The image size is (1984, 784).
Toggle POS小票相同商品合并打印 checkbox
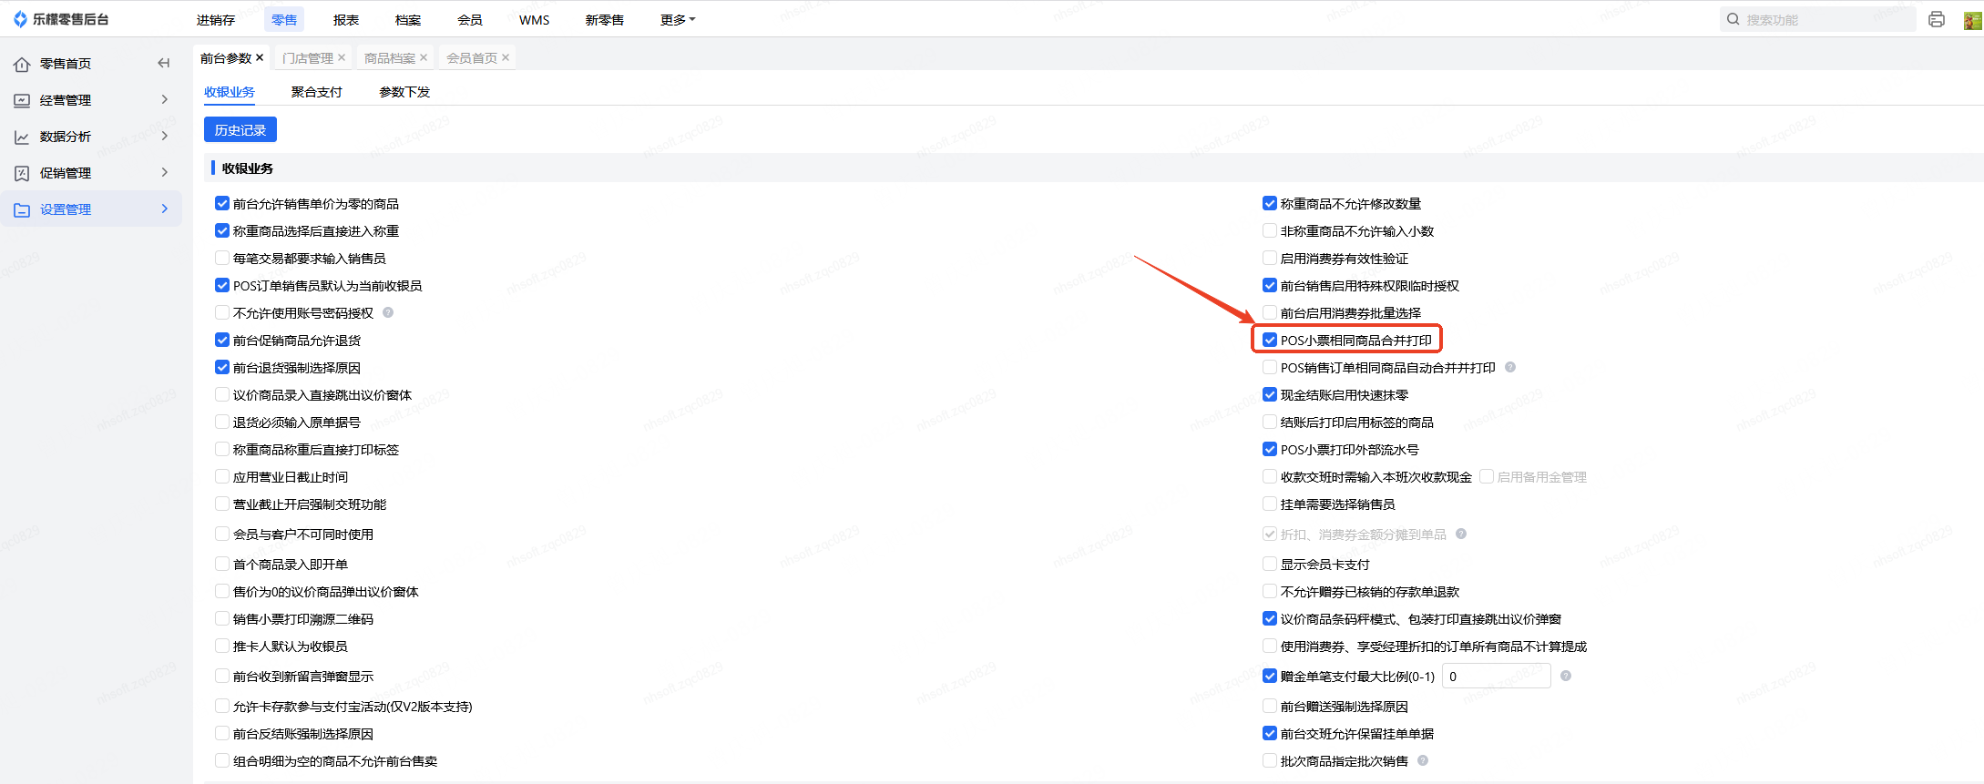point(1270,340)
